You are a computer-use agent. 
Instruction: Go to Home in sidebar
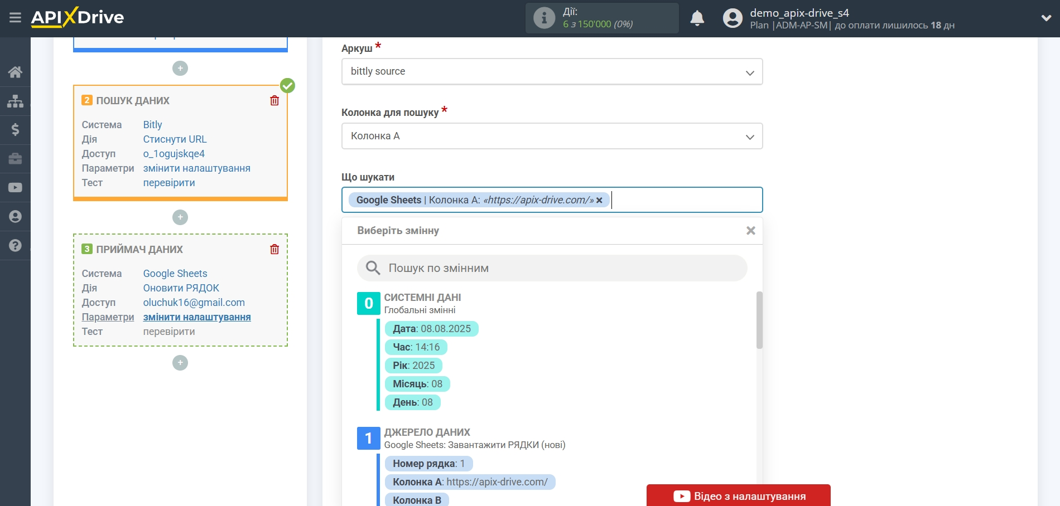click(15, 72)
